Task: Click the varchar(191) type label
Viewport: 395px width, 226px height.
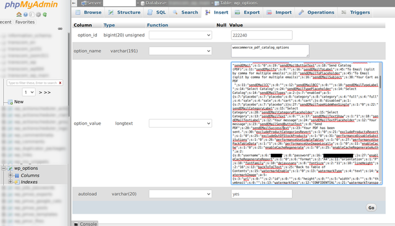Action: [x=124, y=51]
